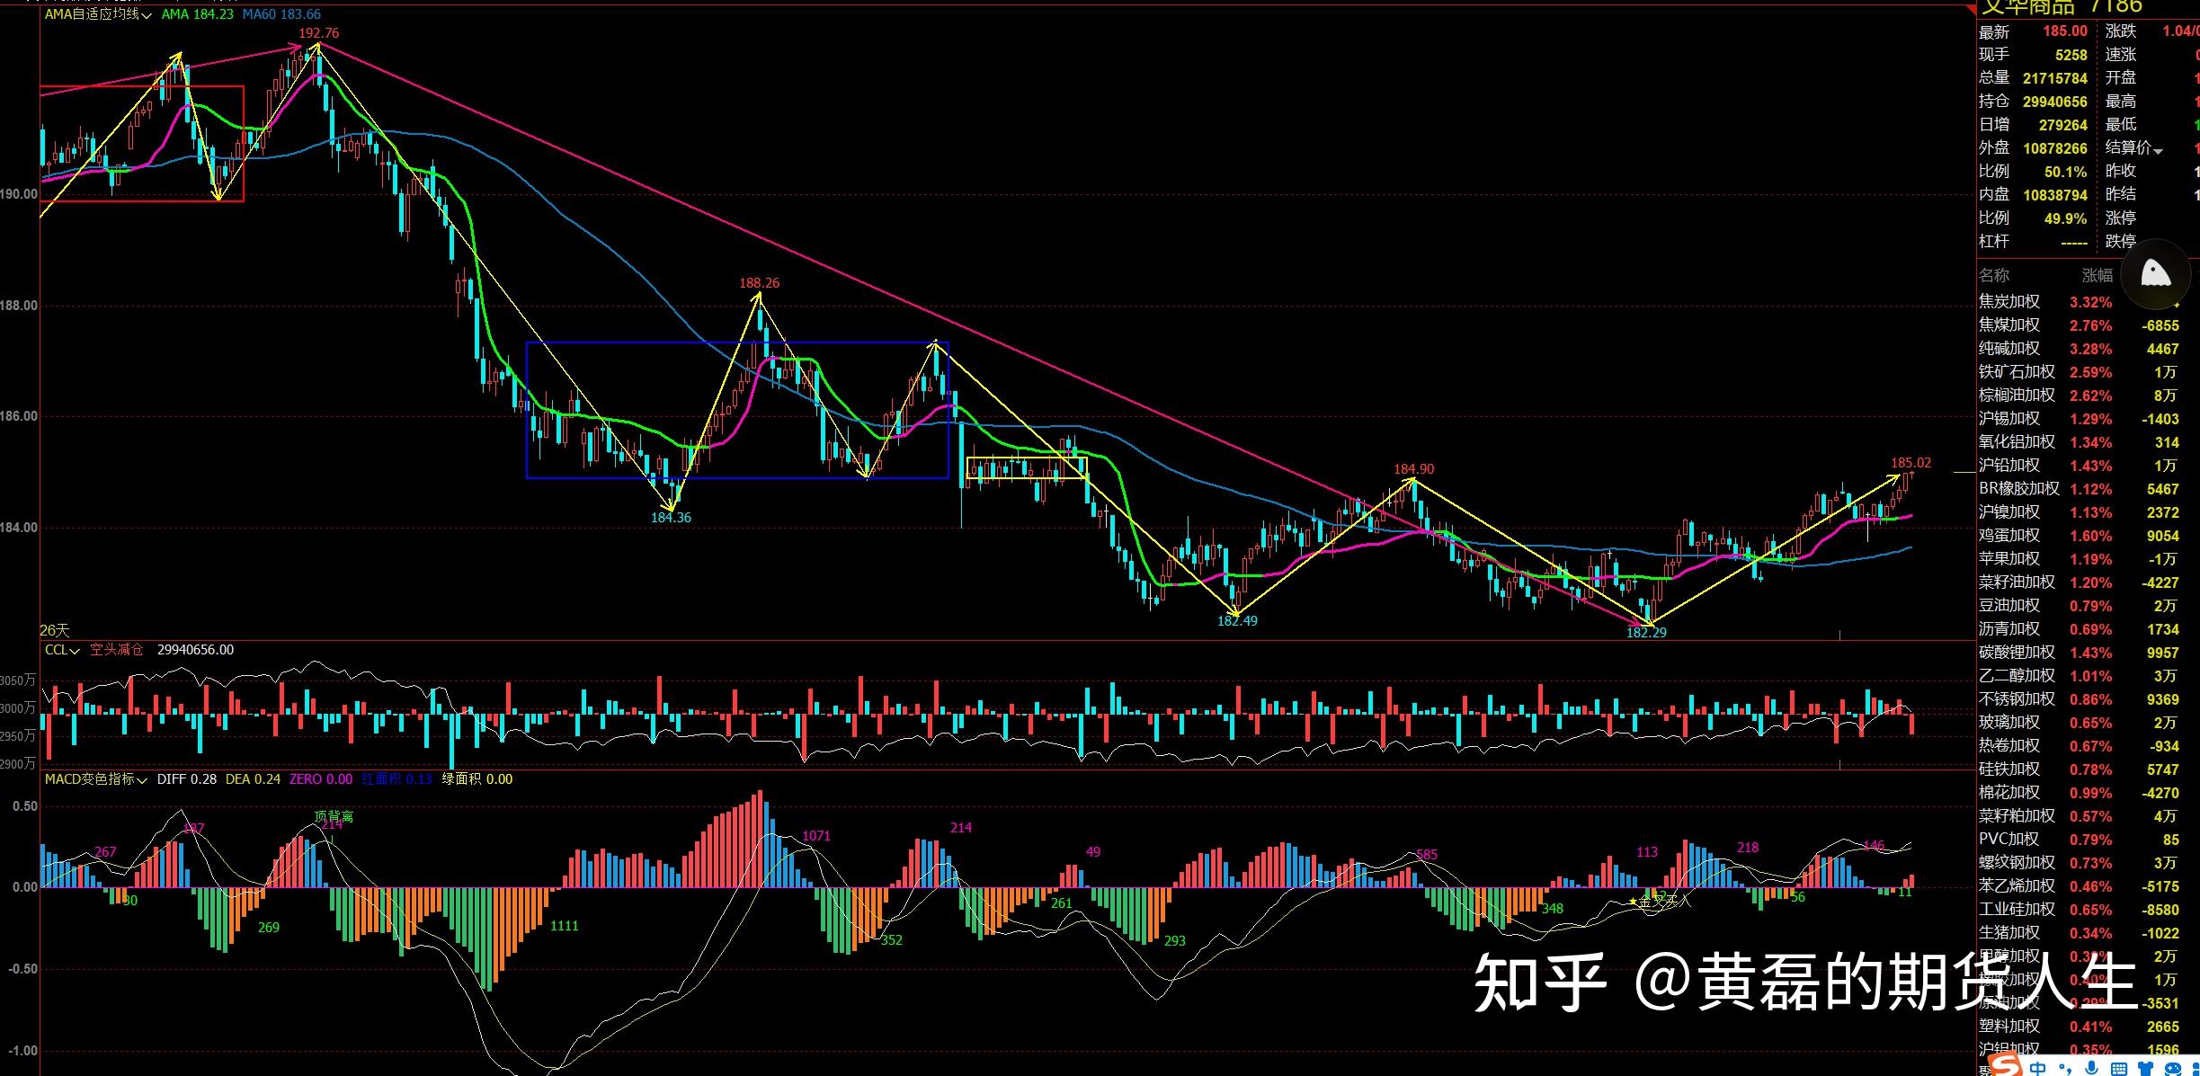
Task: Select the 热卷加权 row
Action: click(2079, 746)
